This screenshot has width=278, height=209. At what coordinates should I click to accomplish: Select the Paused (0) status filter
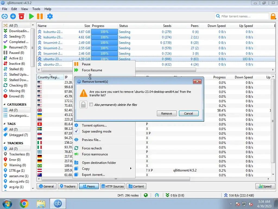coord(16,53)
